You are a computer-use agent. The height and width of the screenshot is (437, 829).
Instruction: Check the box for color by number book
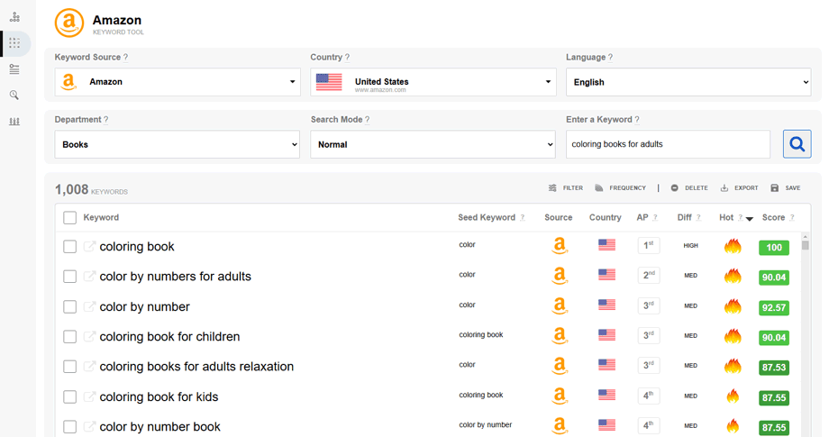69,426
